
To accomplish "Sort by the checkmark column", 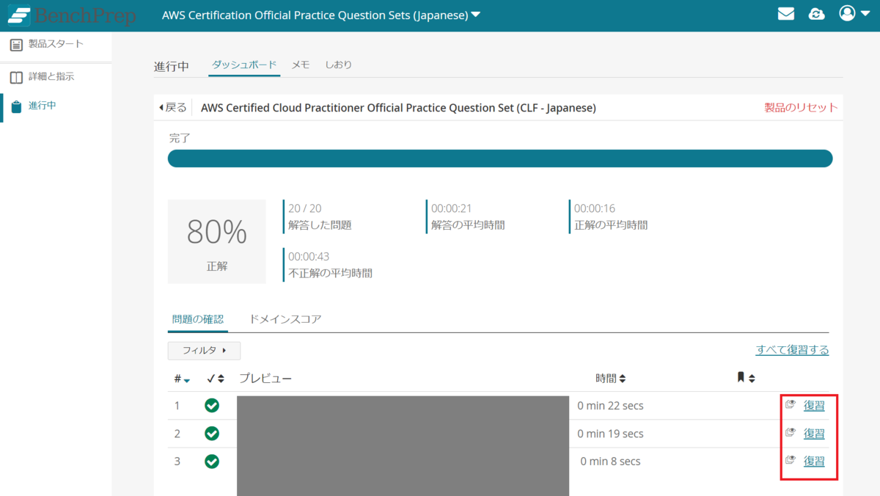I will tap(216, 379).
